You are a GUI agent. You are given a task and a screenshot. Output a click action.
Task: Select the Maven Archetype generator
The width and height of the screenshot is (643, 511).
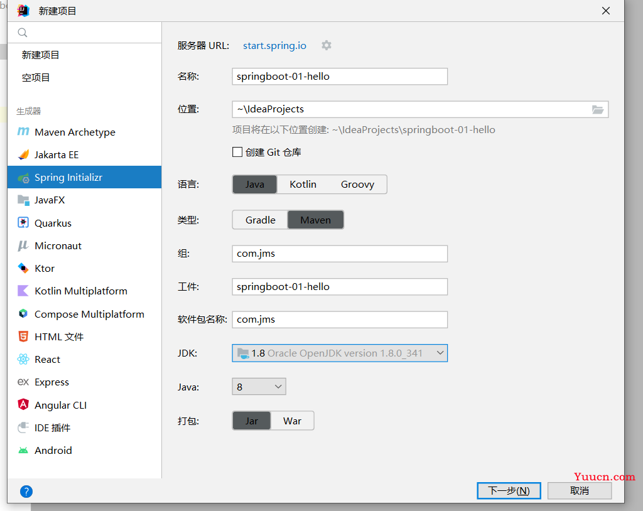click(85, 132)
